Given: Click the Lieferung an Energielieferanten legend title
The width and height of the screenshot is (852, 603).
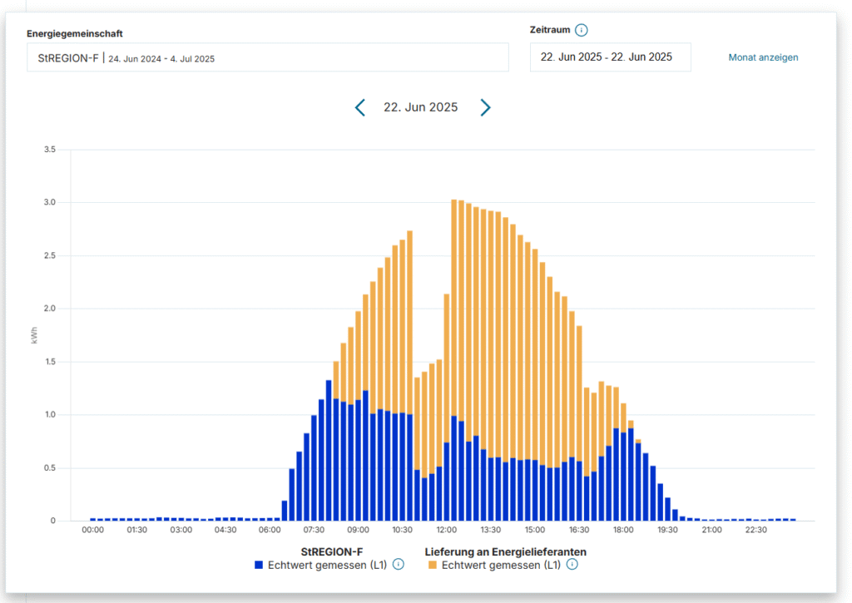Looking at the screenshot, I should tap(505, 551).
